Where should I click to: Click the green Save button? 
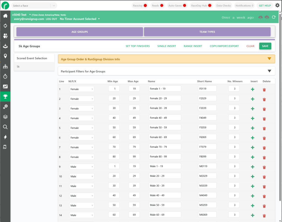(x=265, y=46)
